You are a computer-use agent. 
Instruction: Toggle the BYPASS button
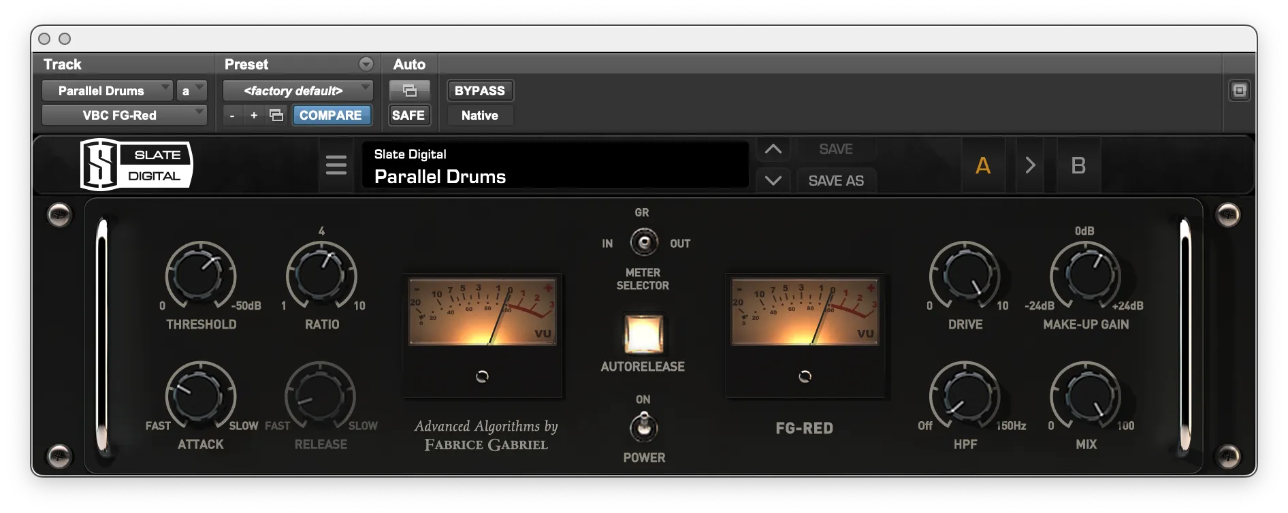(480, 90)
